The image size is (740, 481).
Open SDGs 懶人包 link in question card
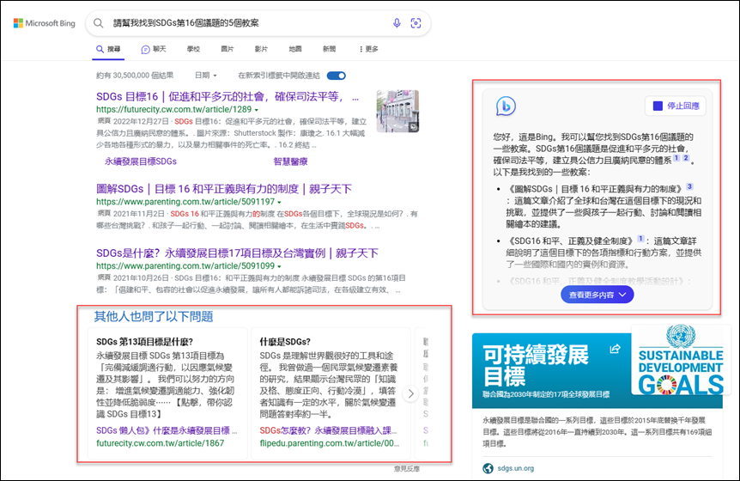(167, 430)
